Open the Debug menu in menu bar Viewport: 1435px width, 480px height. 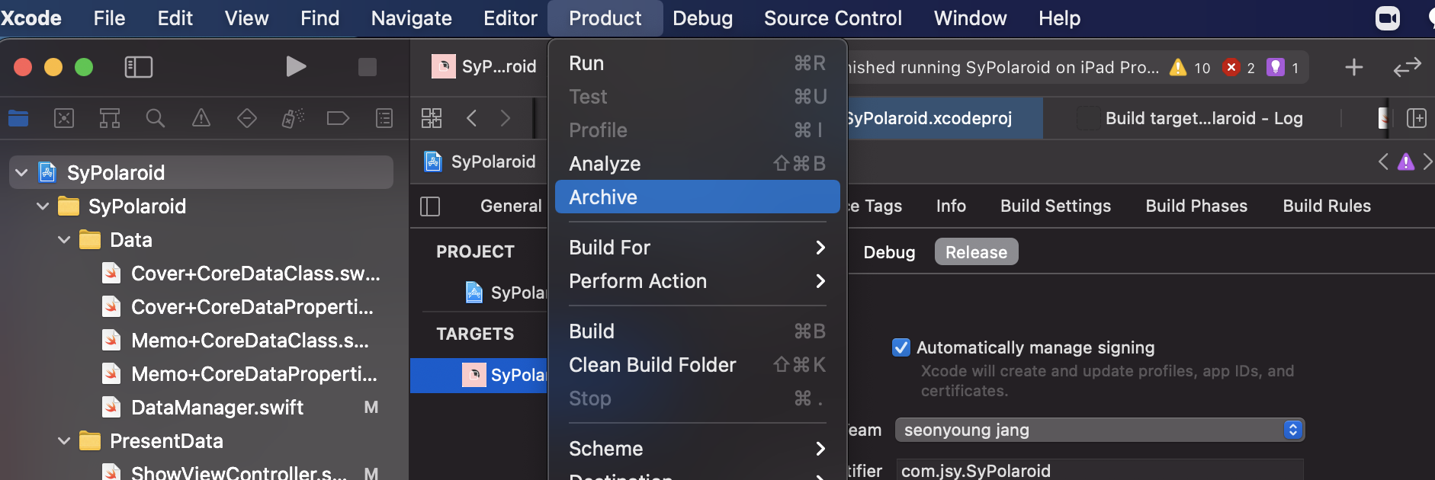(x=702, y=18)
